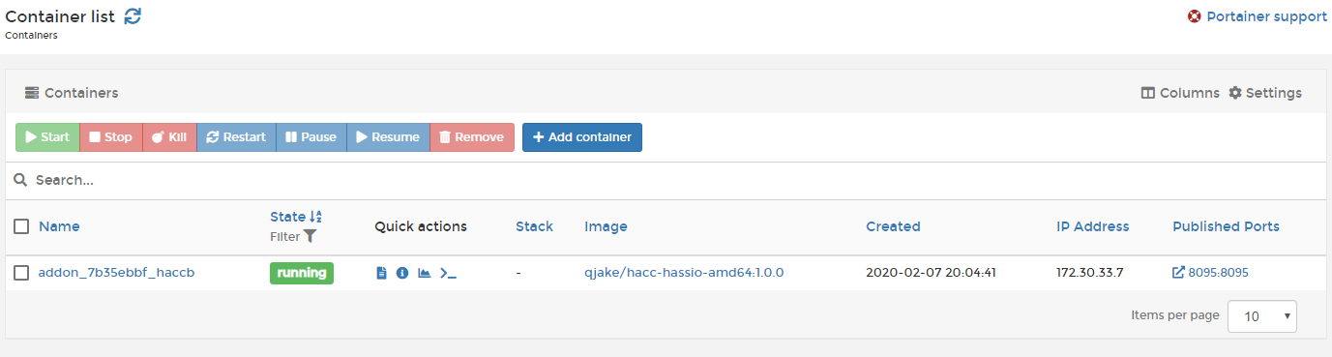Sort by State column header
The image size is (1332, 357).
tap(296, 217)
